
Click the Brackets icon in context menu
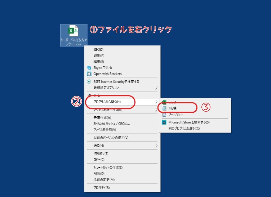tap(89, 74)
